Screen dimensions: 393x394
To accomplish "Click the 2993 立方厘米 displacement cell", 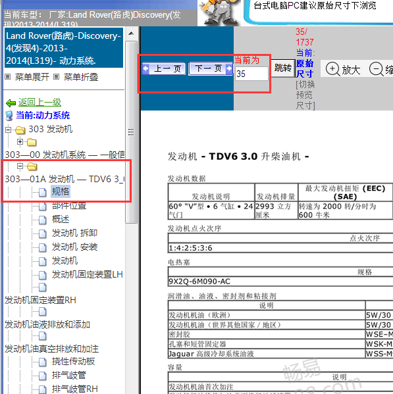I will click(276, 210).
